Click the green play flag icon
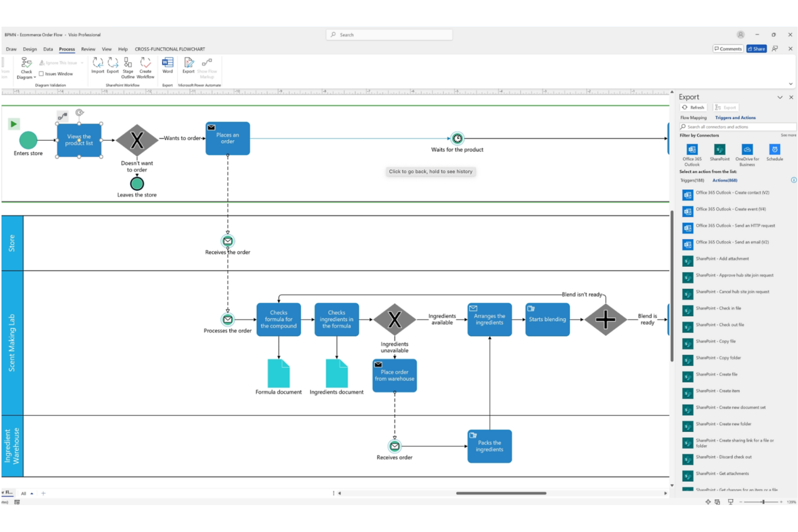The width and height of the screenshot is (798, 532). 13,124
